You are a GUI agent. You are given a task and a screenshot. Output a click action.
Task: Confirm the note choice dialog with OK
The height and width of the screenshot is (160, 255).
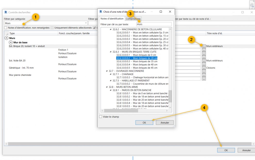click(x=144, y=123)
